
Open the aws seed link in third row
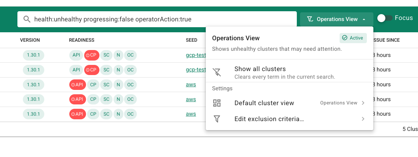(x=191, y=84)
